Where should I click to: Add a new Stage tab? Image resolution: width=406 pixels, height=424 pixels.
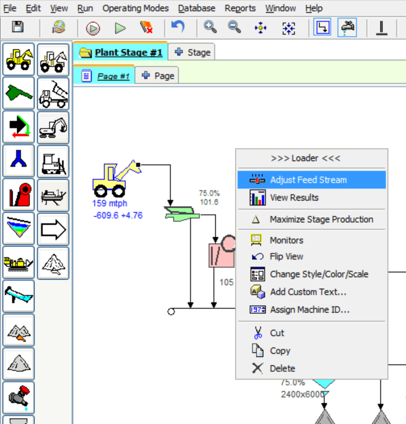click(193, 52)
